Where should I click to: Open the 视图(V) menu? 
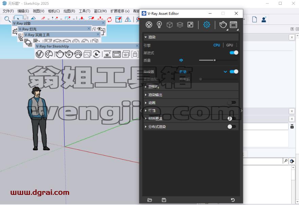pyautogui.click(x=38, y=11)
